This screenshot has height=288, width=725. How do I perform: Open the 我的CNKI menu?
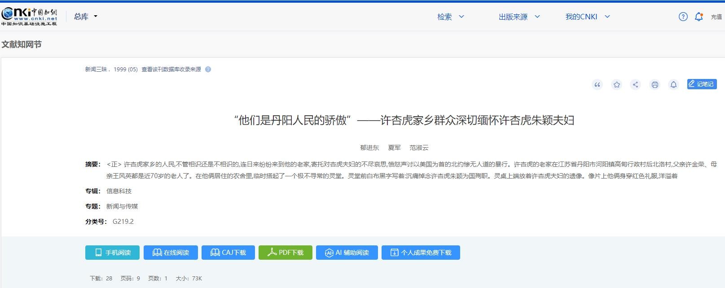tap(587, 17)
